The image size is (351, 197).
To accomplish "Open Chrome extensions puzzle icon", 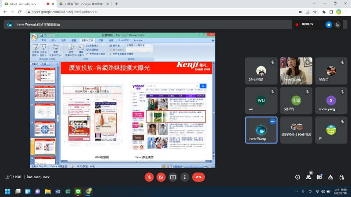I will [x=324, y=12].
